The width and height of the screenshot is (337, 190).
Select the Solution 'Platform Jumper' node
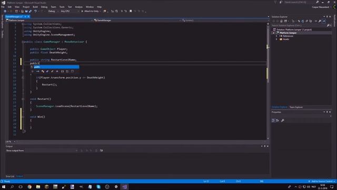294,30
